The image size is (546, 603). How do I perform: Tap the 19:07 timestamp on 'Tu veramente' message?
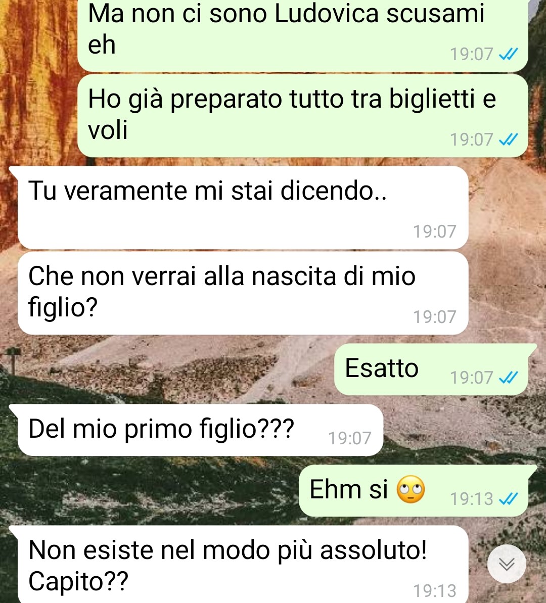(x=434, y=231)
